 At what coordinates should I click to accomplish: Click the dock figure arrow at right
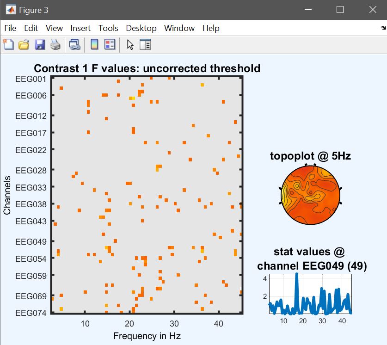[x=383, y=28]
